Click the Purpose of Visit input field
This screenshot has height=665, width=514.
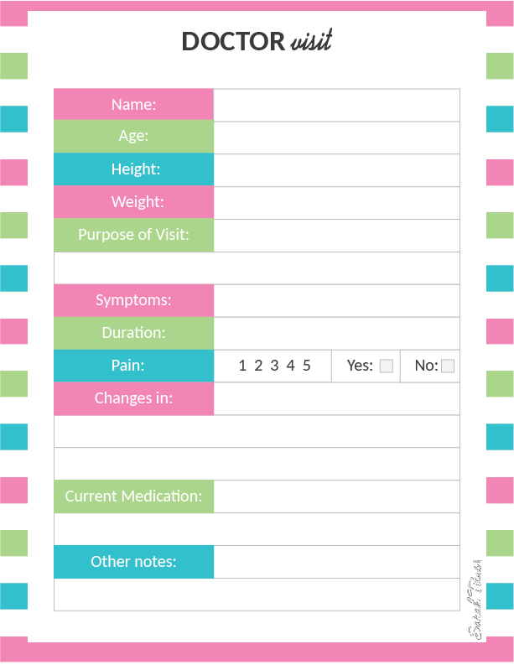337,236
